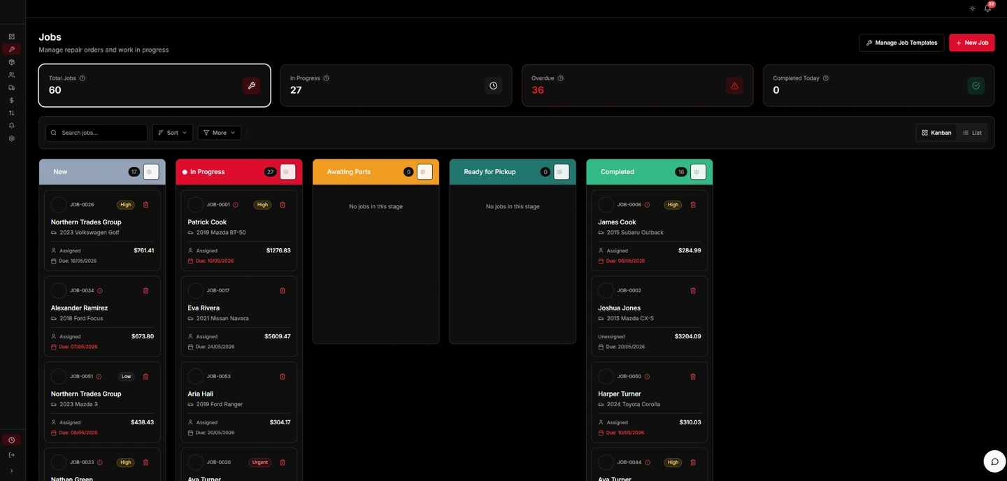Filter by In Progress stat card
This screenshot has height=481, width=1007.
click(x=396, y=85)
